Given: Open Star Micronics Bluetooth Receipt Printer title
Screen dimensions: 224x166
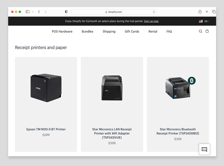Looking at the screenshot, I should [x=178, y=131].
